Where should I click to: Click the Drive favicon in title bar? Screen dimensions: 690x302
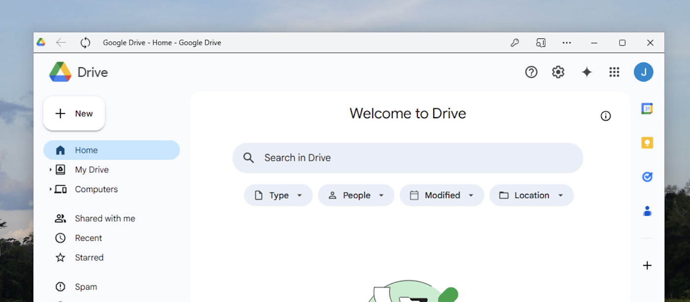[x=41, y=42]
